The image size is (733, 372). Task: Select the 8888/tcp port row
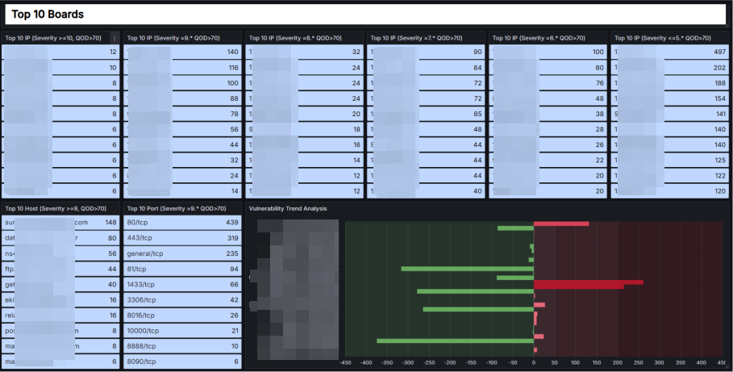(183, 346)
